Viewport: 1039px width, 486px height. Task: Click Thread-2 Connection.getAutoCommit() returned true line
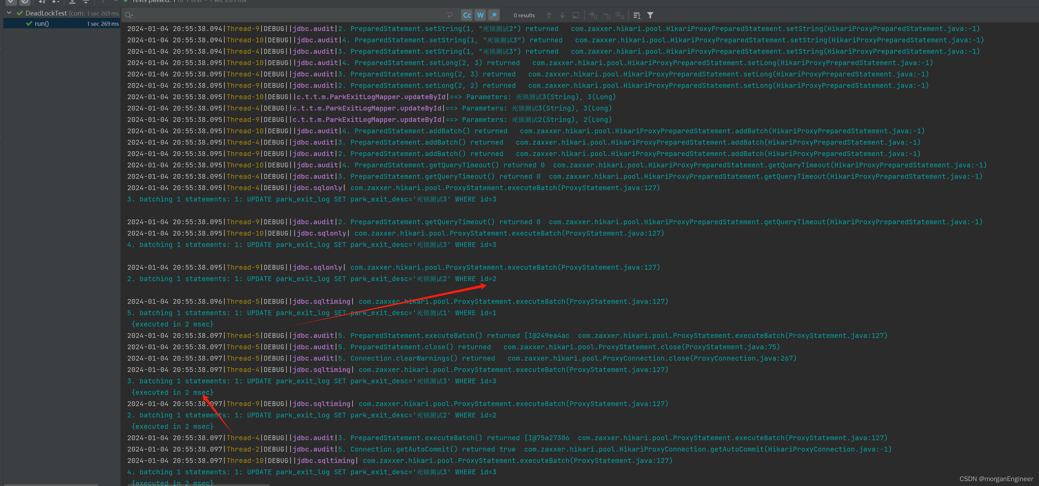(509, 449)
